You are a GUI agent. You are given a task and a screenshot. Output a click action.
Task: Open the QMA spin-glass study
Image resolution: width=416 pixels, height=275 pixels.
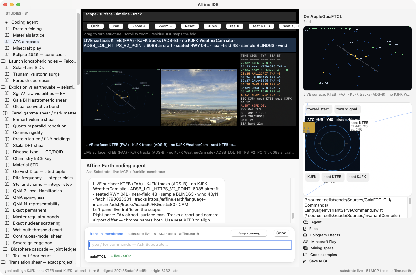click(29, 197)
